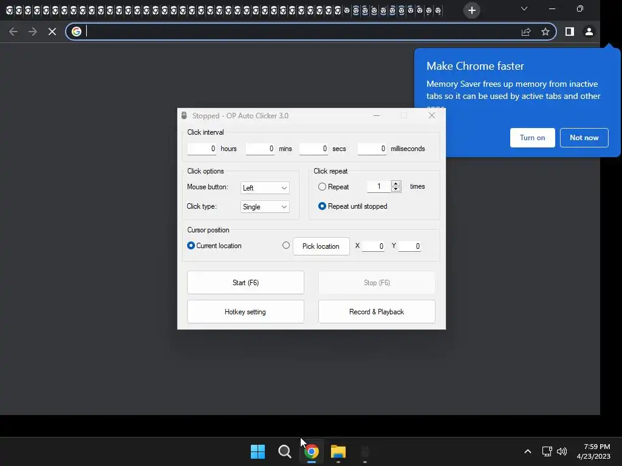The height and width of the screenshot is (466, 622).
Task: Show hidden system tray icons
Action: click(528, 451)
